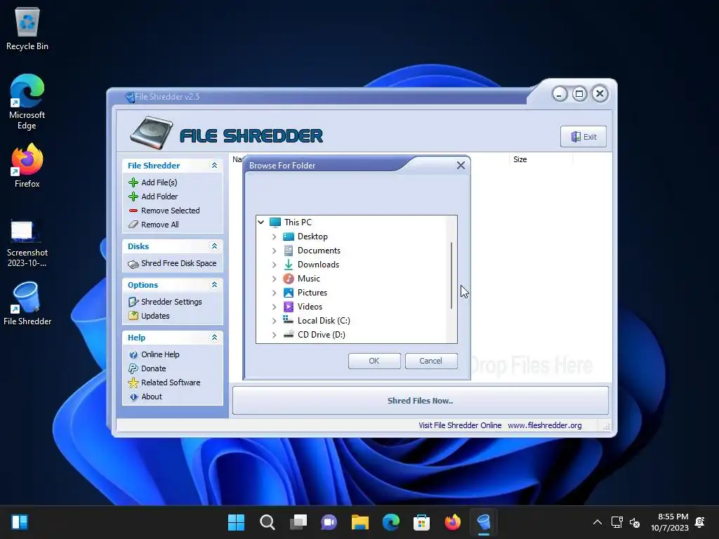Select Desktop in folder tree
Screen dimensions: 719x539
click(x=312, y=237)
